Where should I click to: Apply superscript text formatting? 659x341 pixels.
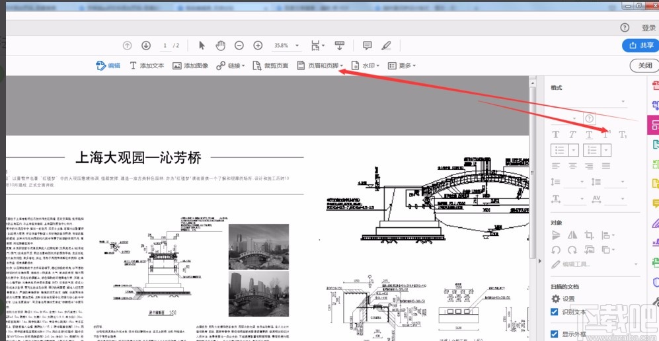[606, 135]
